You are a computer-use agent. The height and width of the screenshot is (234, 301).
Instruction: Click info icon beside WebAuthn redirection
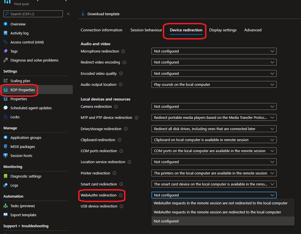click(121, 195)
